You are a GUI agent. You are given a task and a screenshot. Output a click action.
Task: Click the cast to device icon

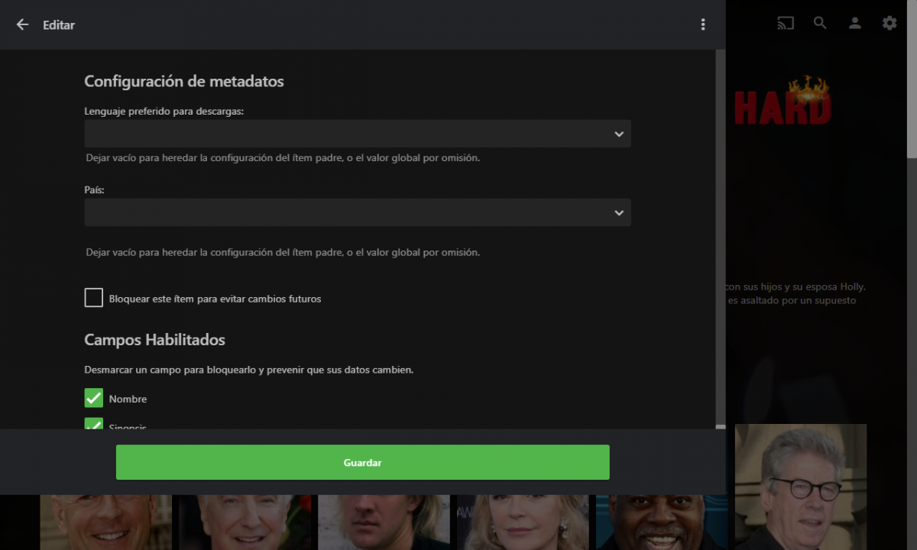pos(786,23)
